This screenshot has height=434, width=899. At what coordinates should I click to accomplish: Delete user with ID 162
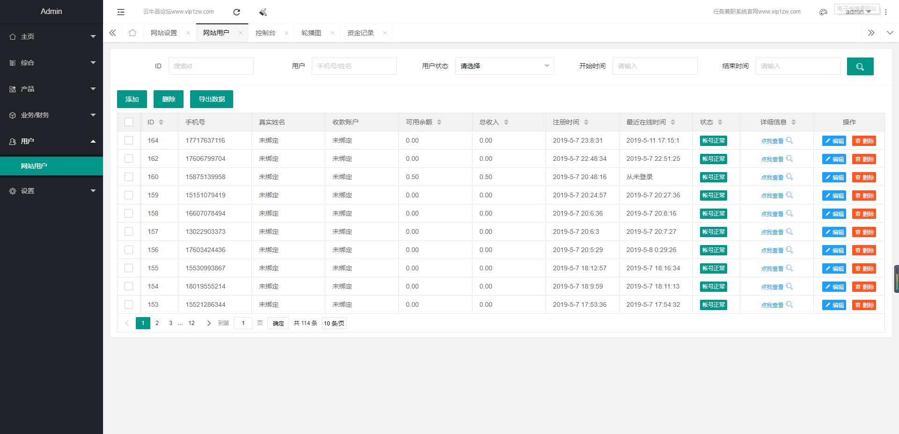(x=864, y=159)
